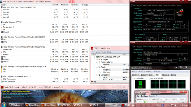
Task: Click the CPUID HW... taskbar button
Action: [x=129, y=105]
